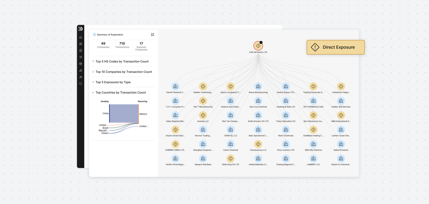429x204 pixels.
Task: Select the Salisol Products node
Action: [x=341, y=144]
